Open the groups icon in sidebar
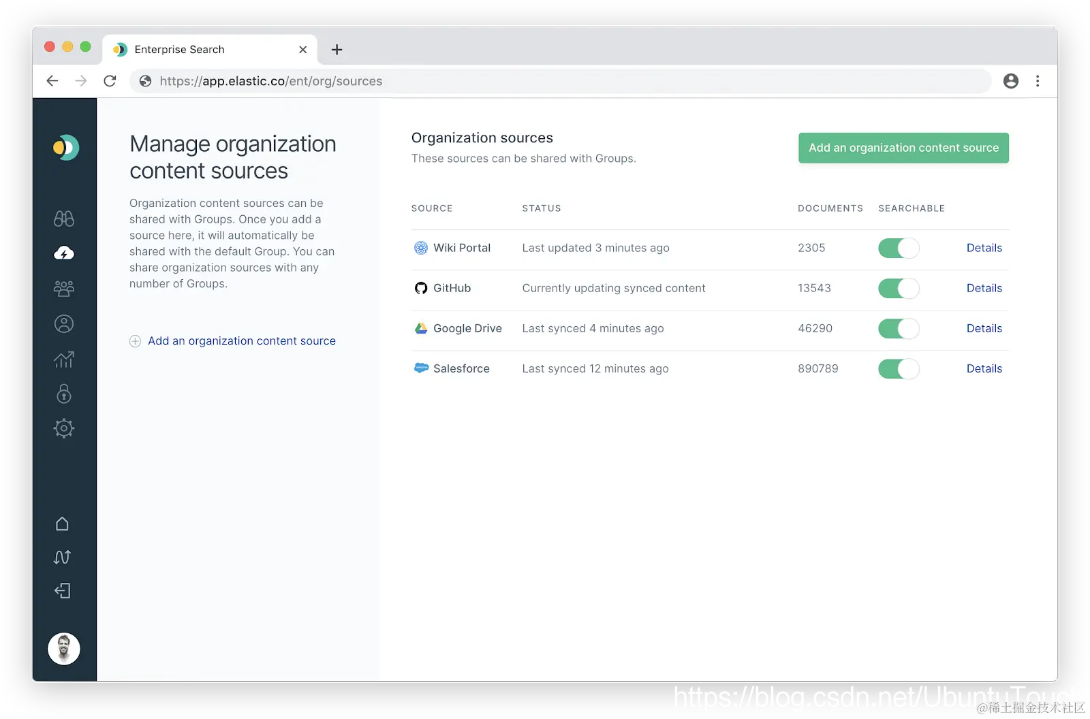This screenshot has width=1090, height=719. pos(64,289)
